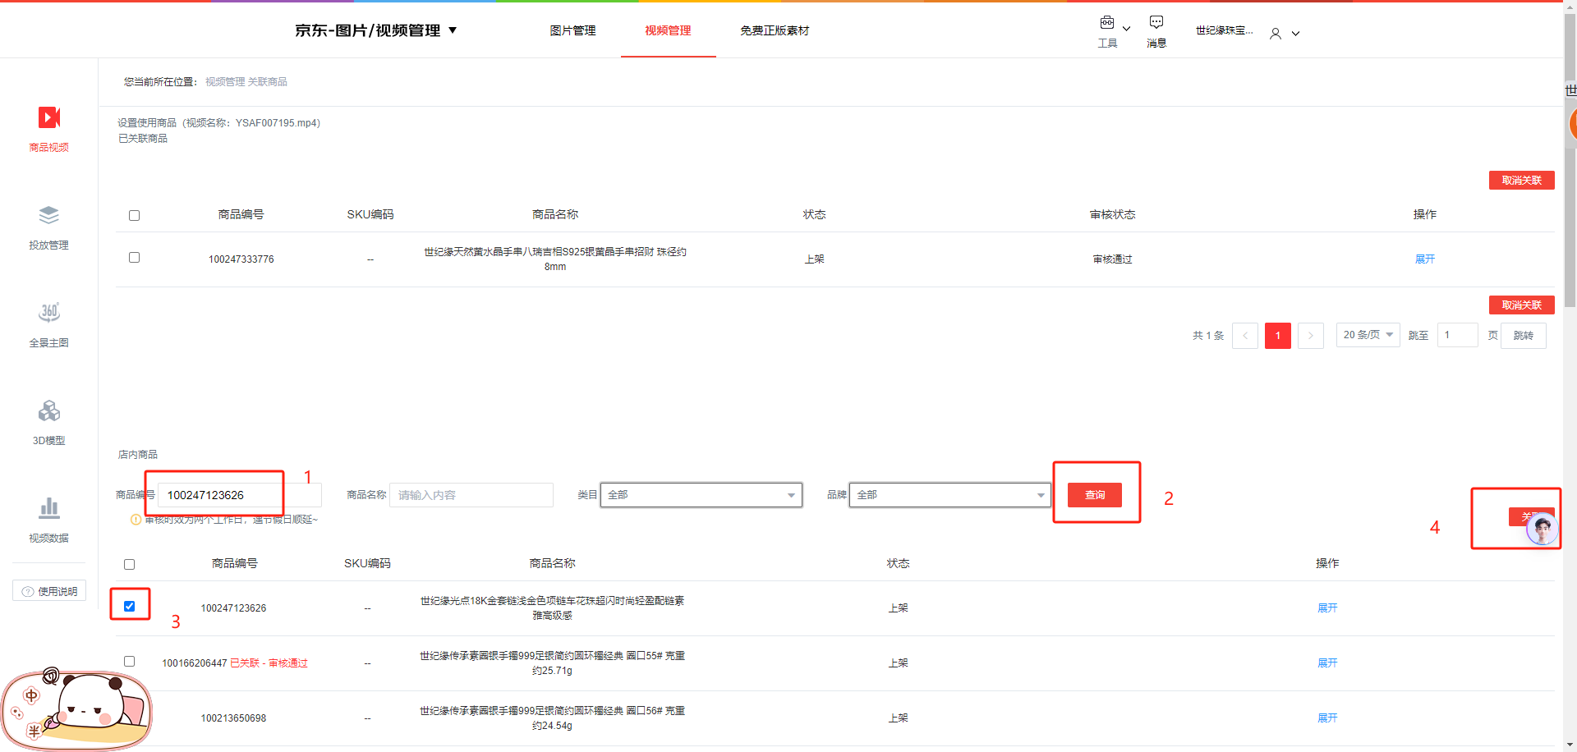Click the 使用说明 help button
Screen dimensions: 1577x752
49,591
